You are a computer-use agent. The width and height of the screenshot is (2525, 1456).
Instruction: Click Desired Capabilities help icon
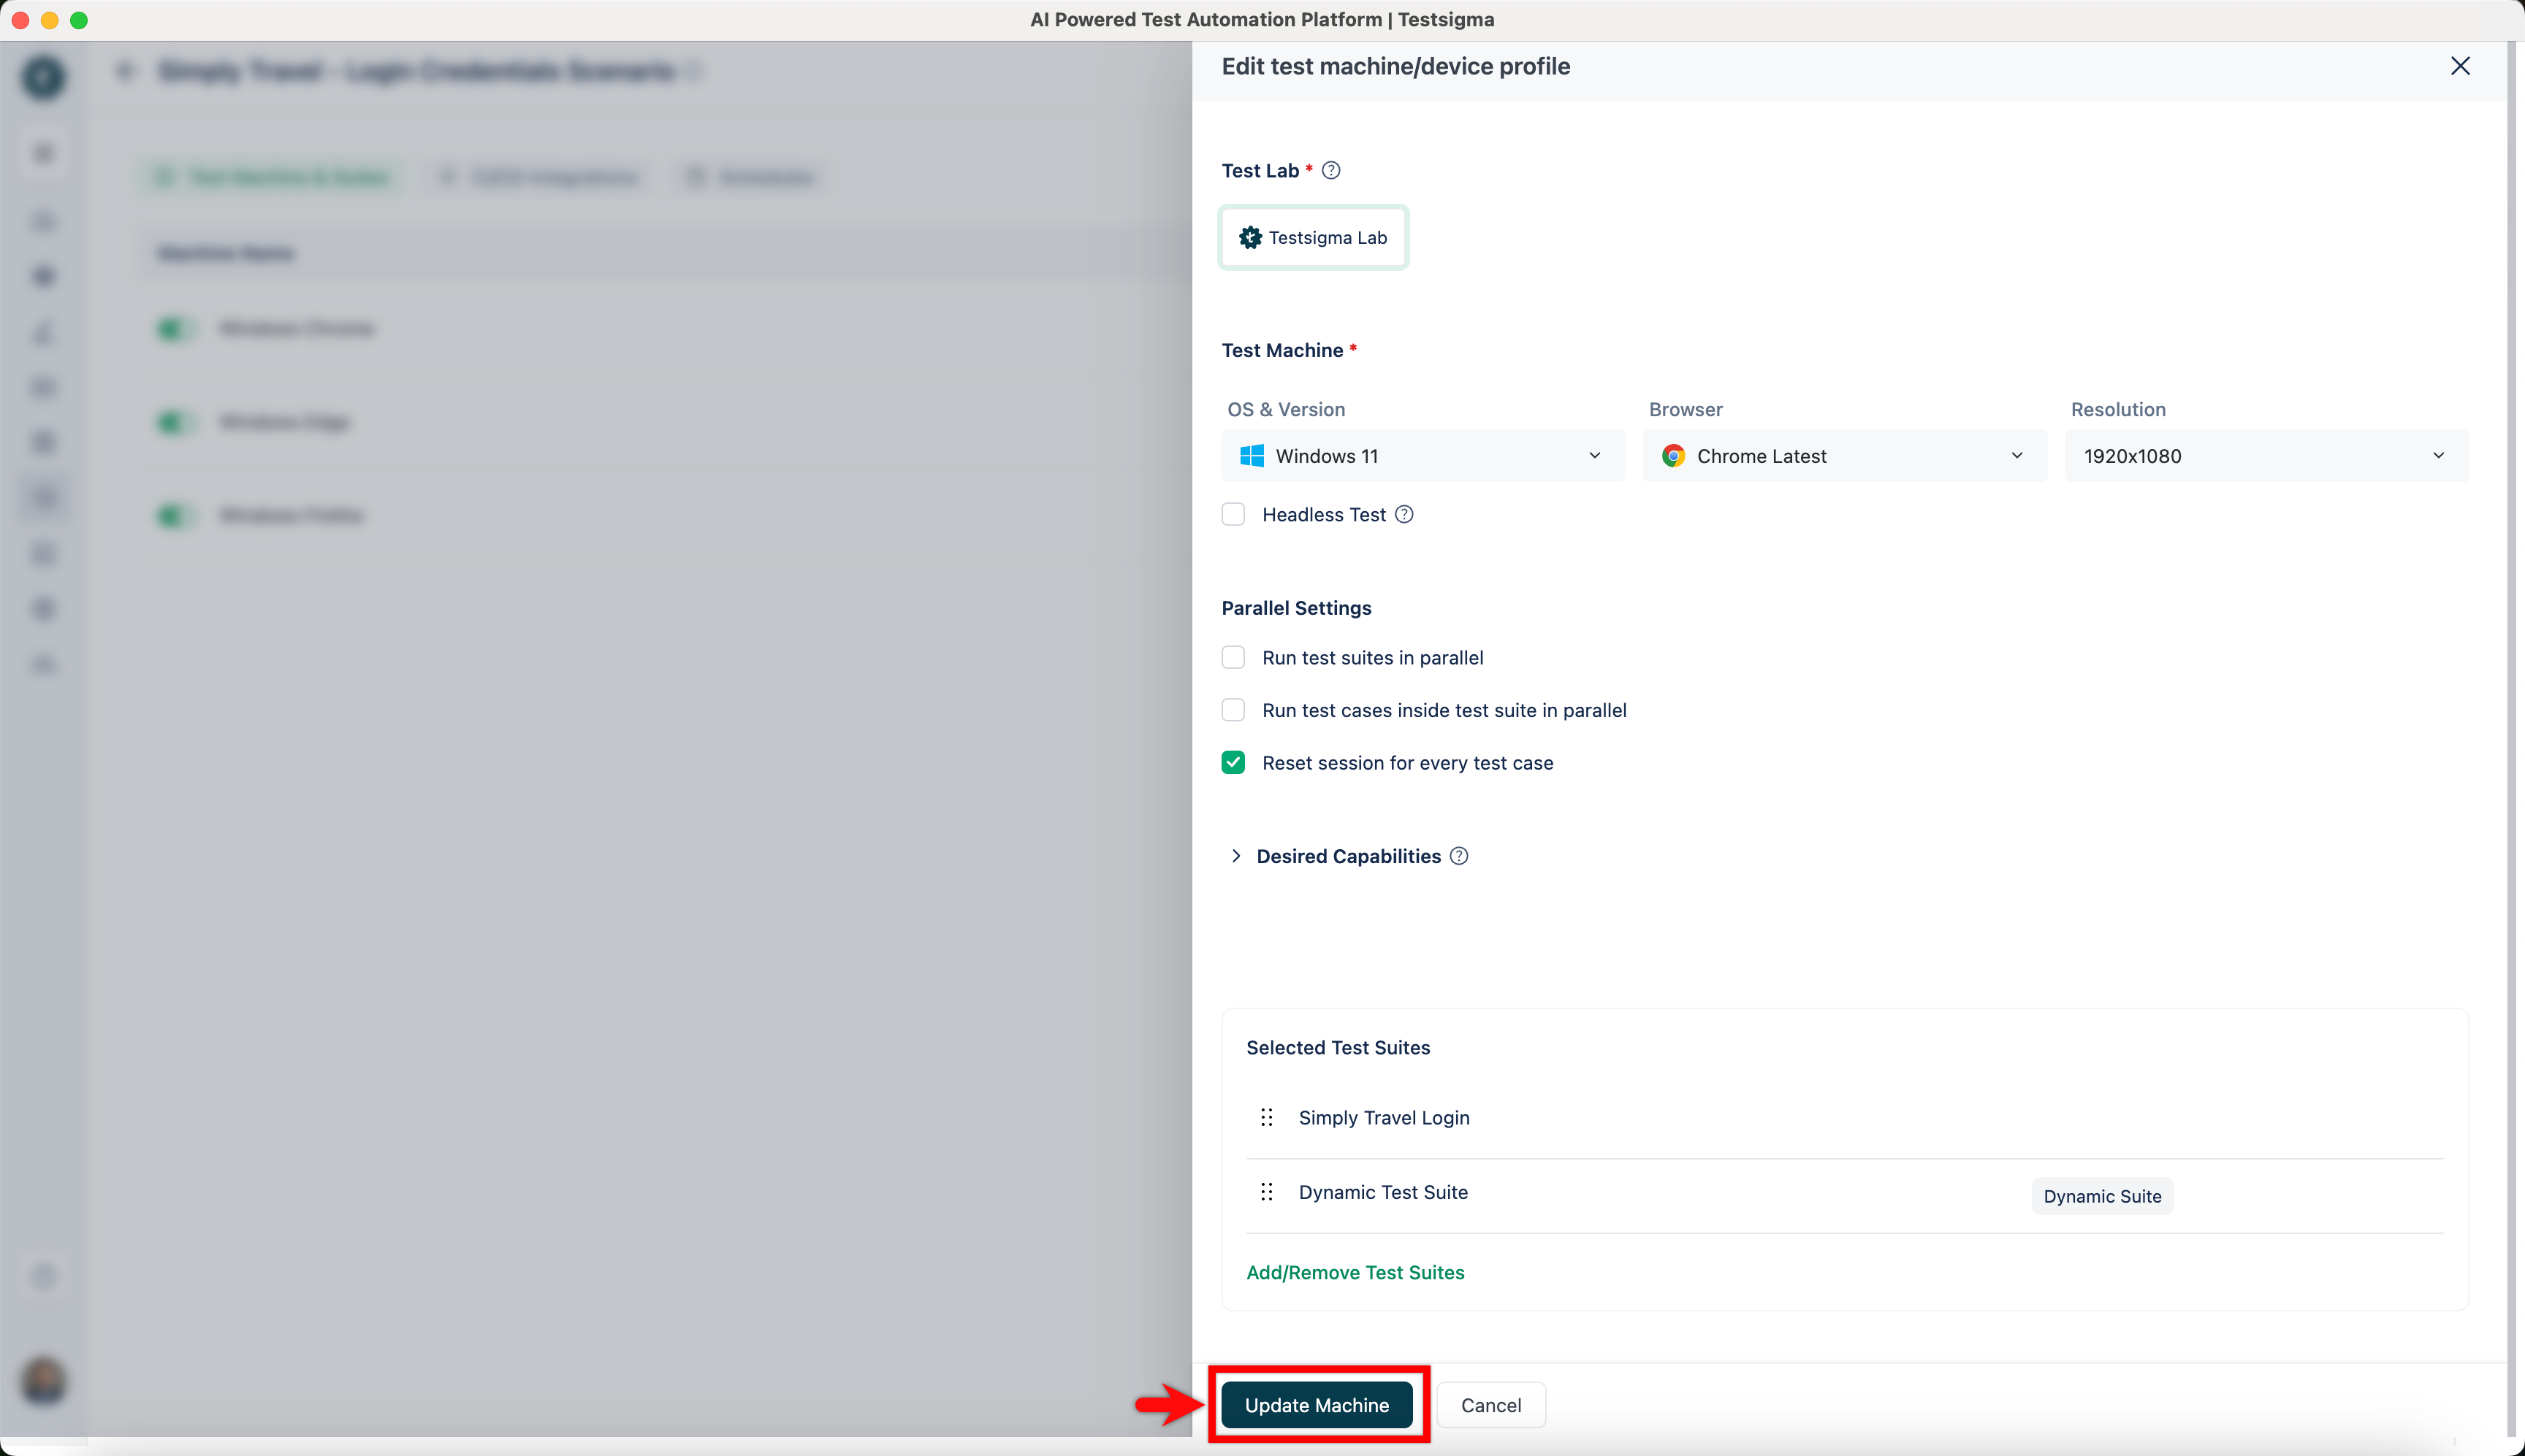(1458, 857)
